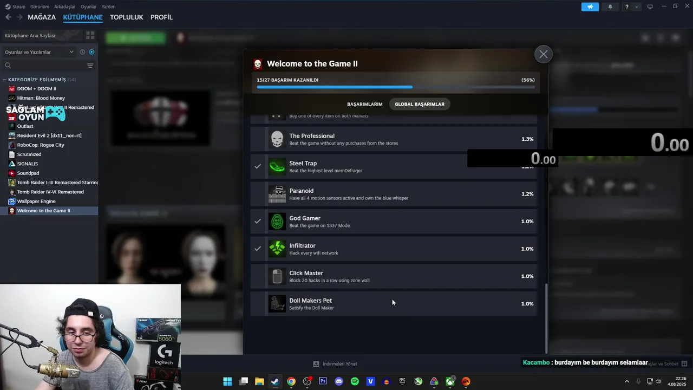Open Windows Start menu
The image size is (693, 390).
[227, 381]
